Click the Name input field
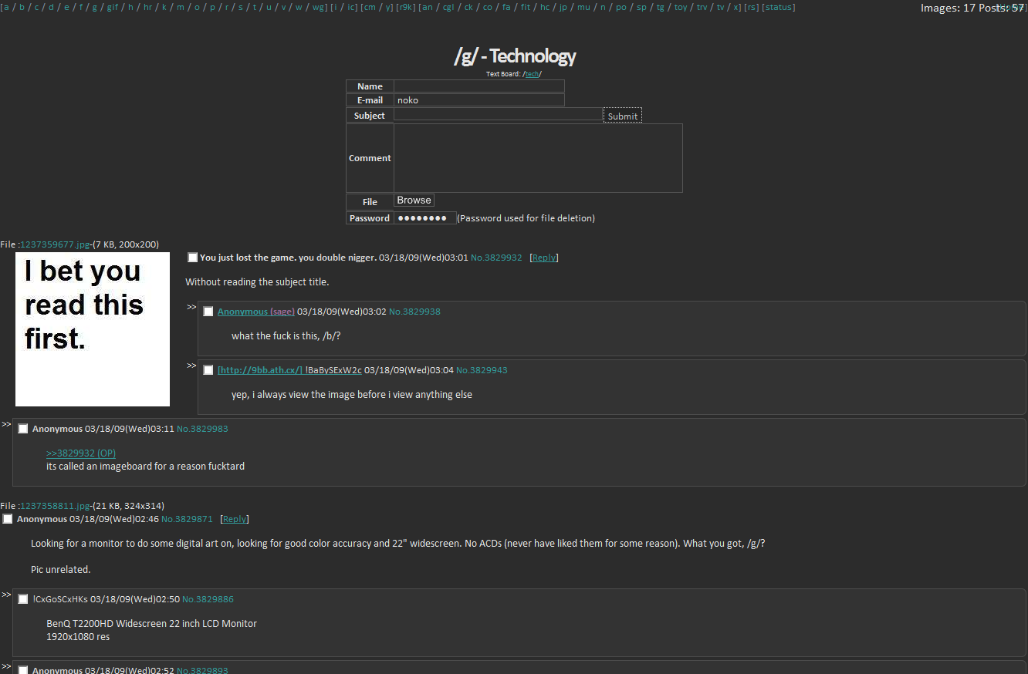The image size is (1028, 674). (478, 86)
